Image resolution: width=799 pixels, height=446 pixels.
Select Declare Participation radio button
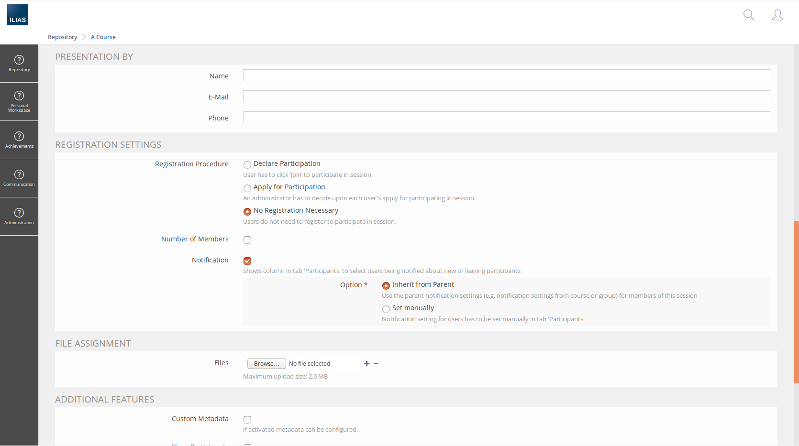click(247, 165)
